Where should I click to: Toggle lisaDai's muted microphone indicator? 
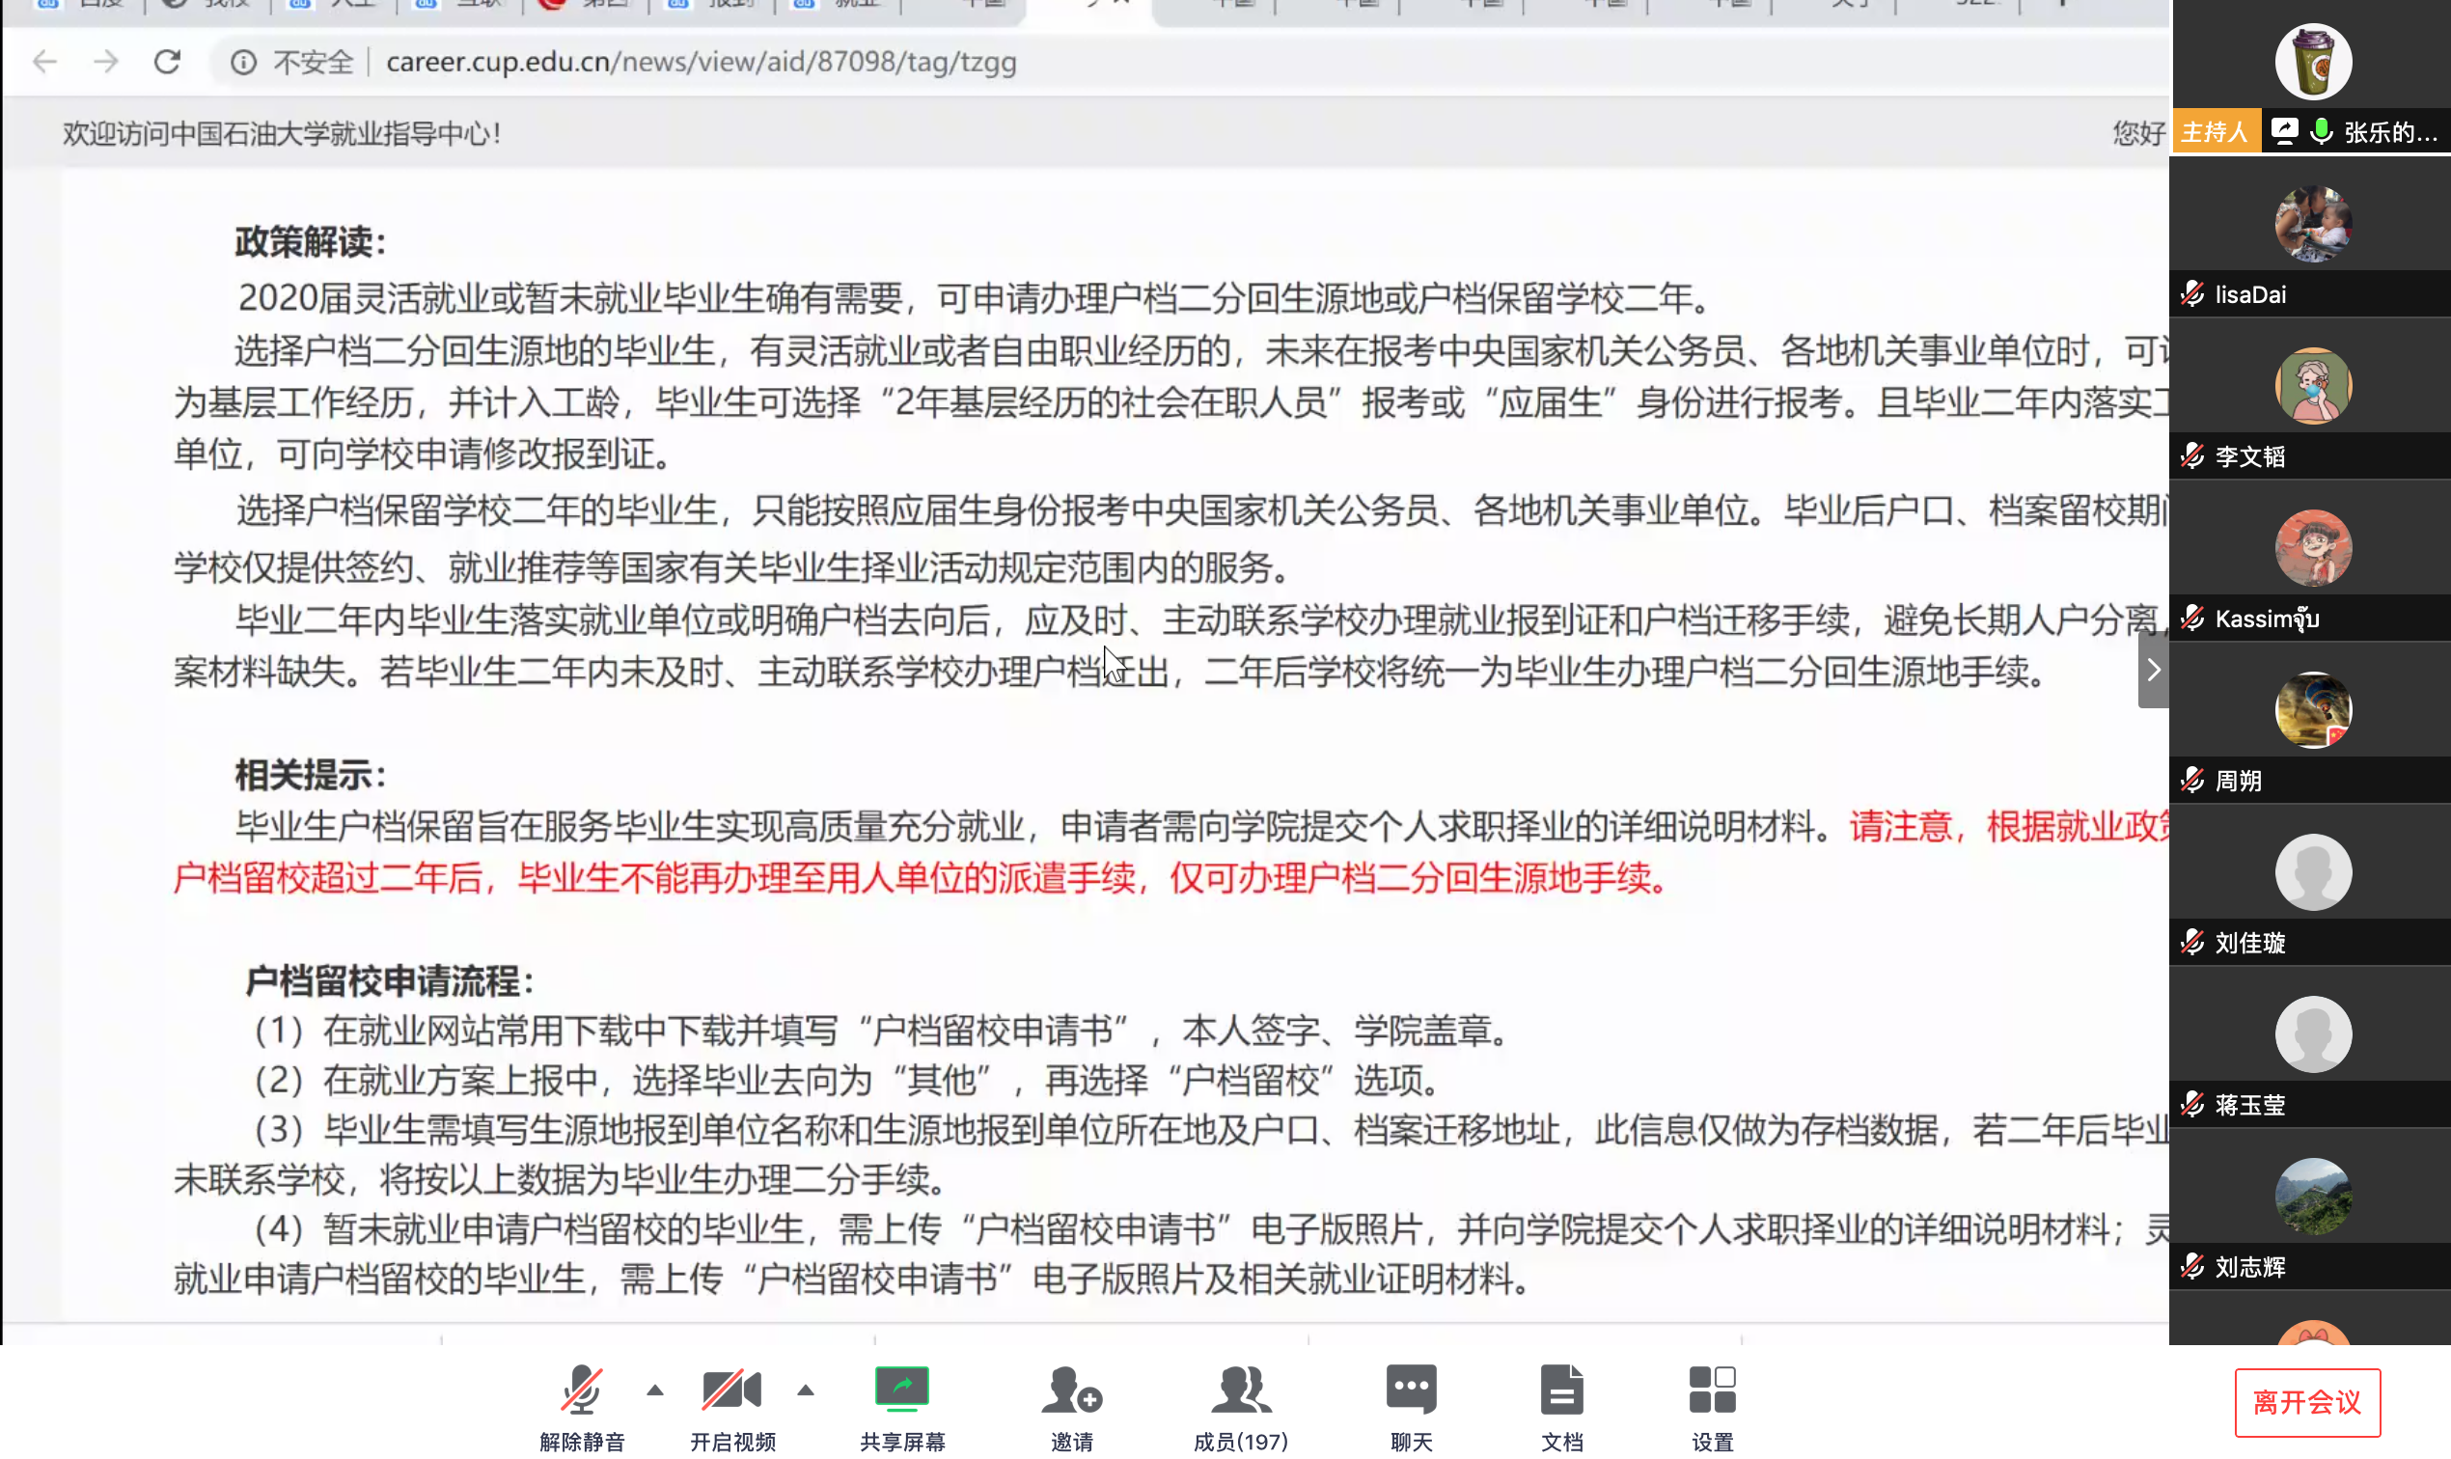point(2192,294)
